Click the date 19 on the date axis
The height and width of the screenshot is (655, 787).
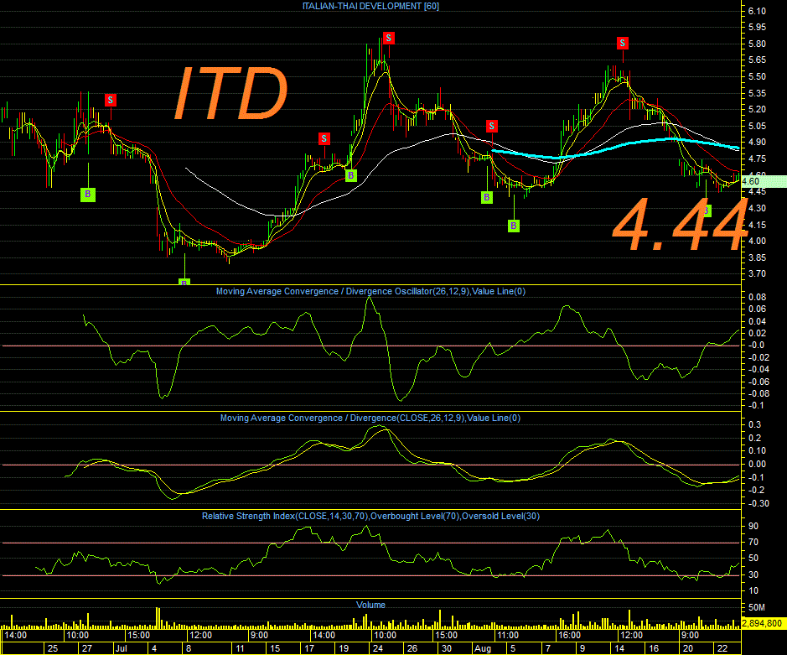(344, 648)
